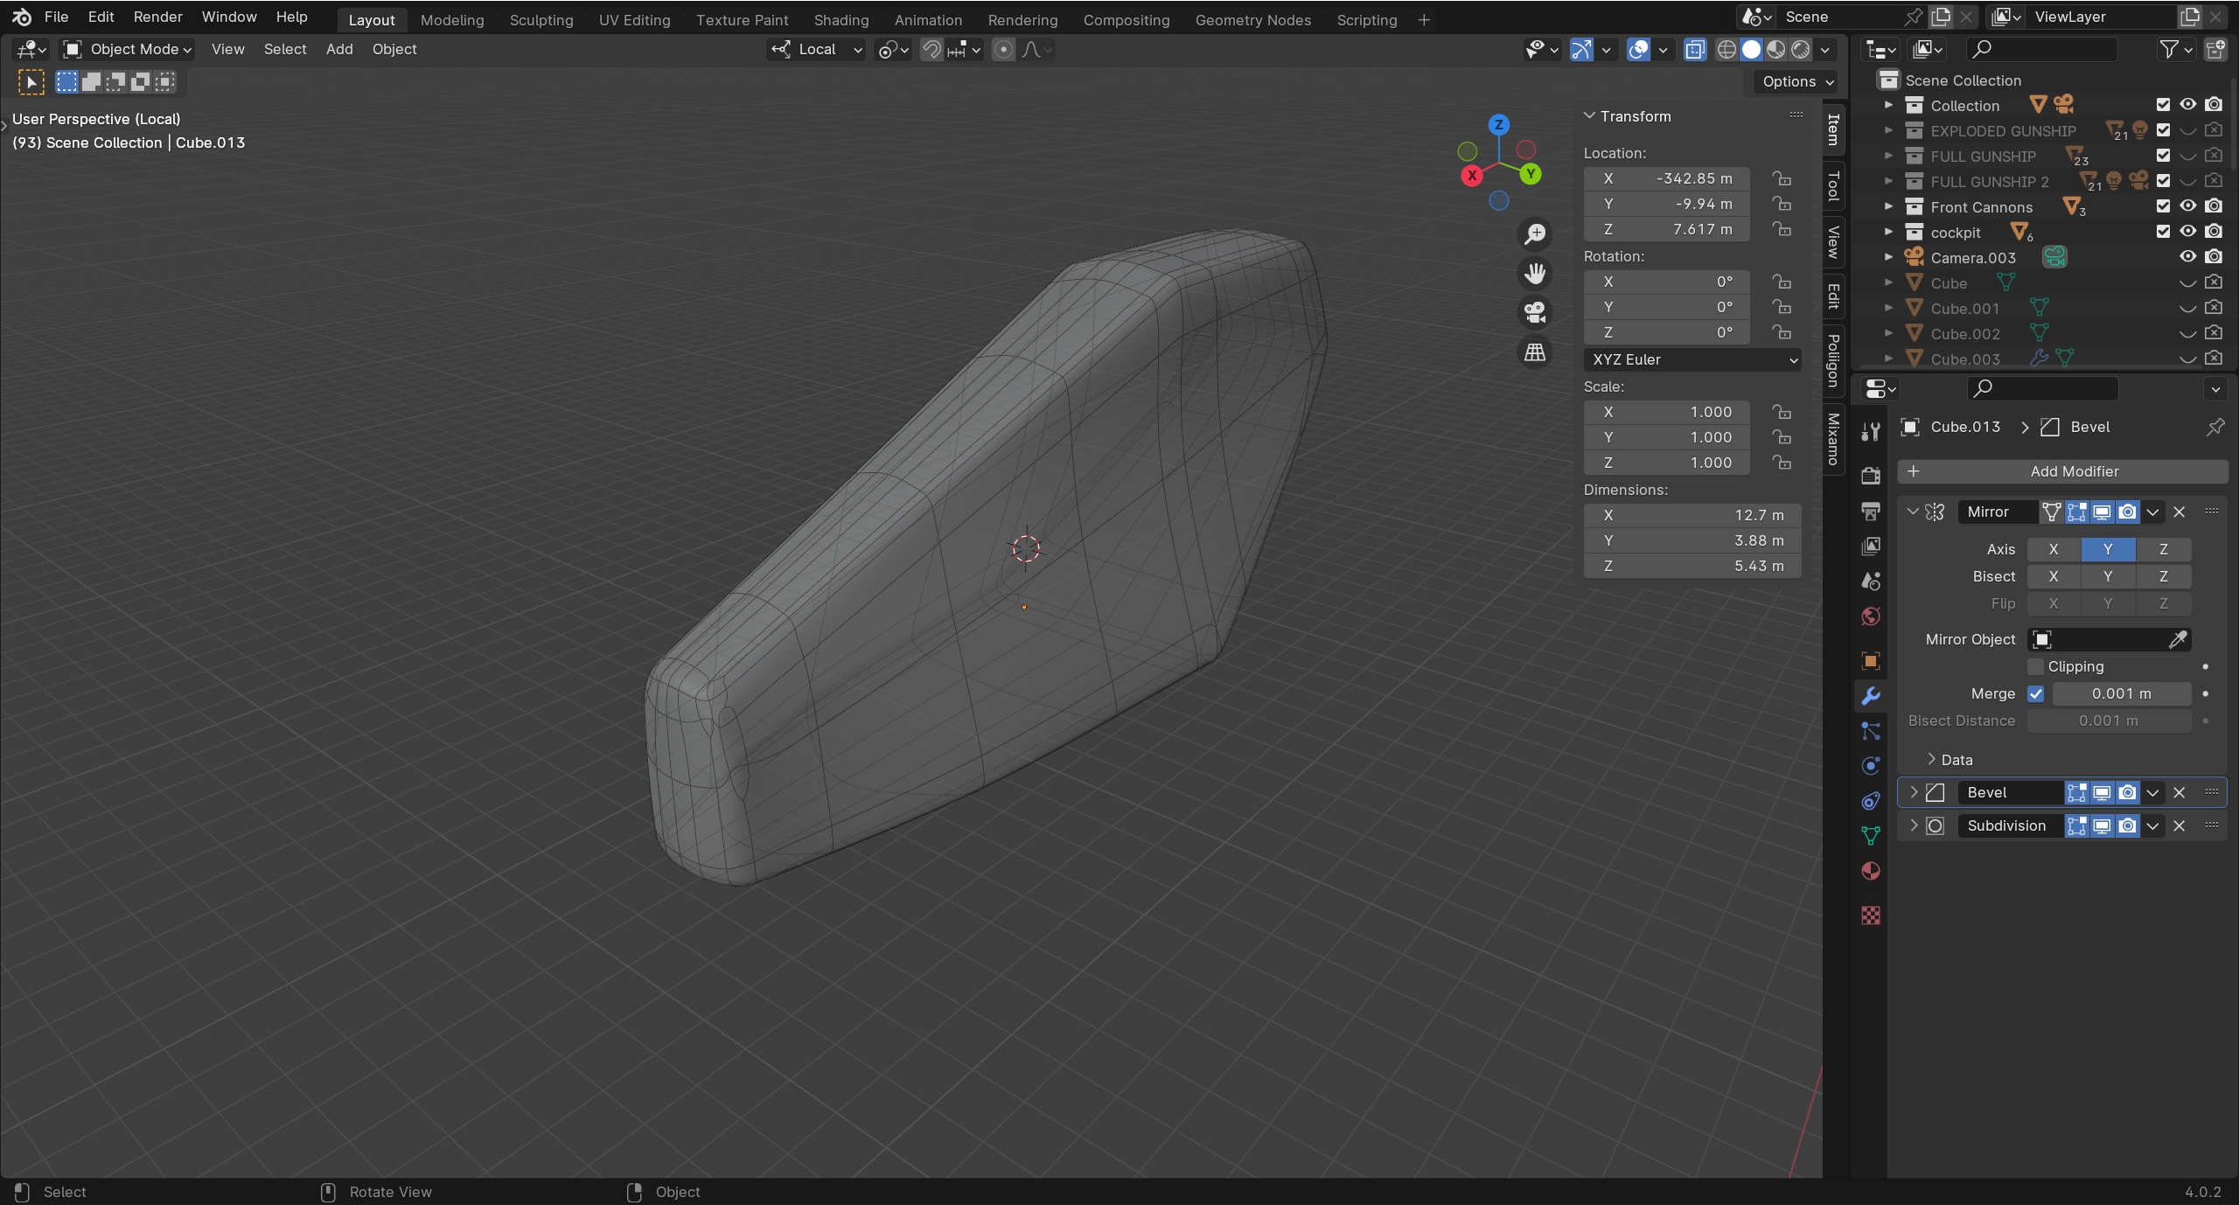Open the Scene properties tab icon
Image resolution: width=2239 pixels, height=1205 pixels.
pos(1871,581)
